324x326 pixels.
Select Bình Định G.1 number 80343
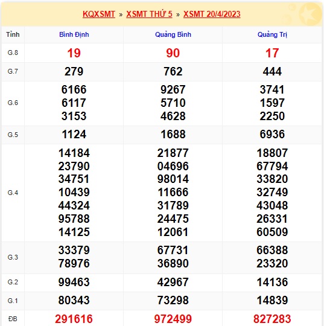coord(74,300)
